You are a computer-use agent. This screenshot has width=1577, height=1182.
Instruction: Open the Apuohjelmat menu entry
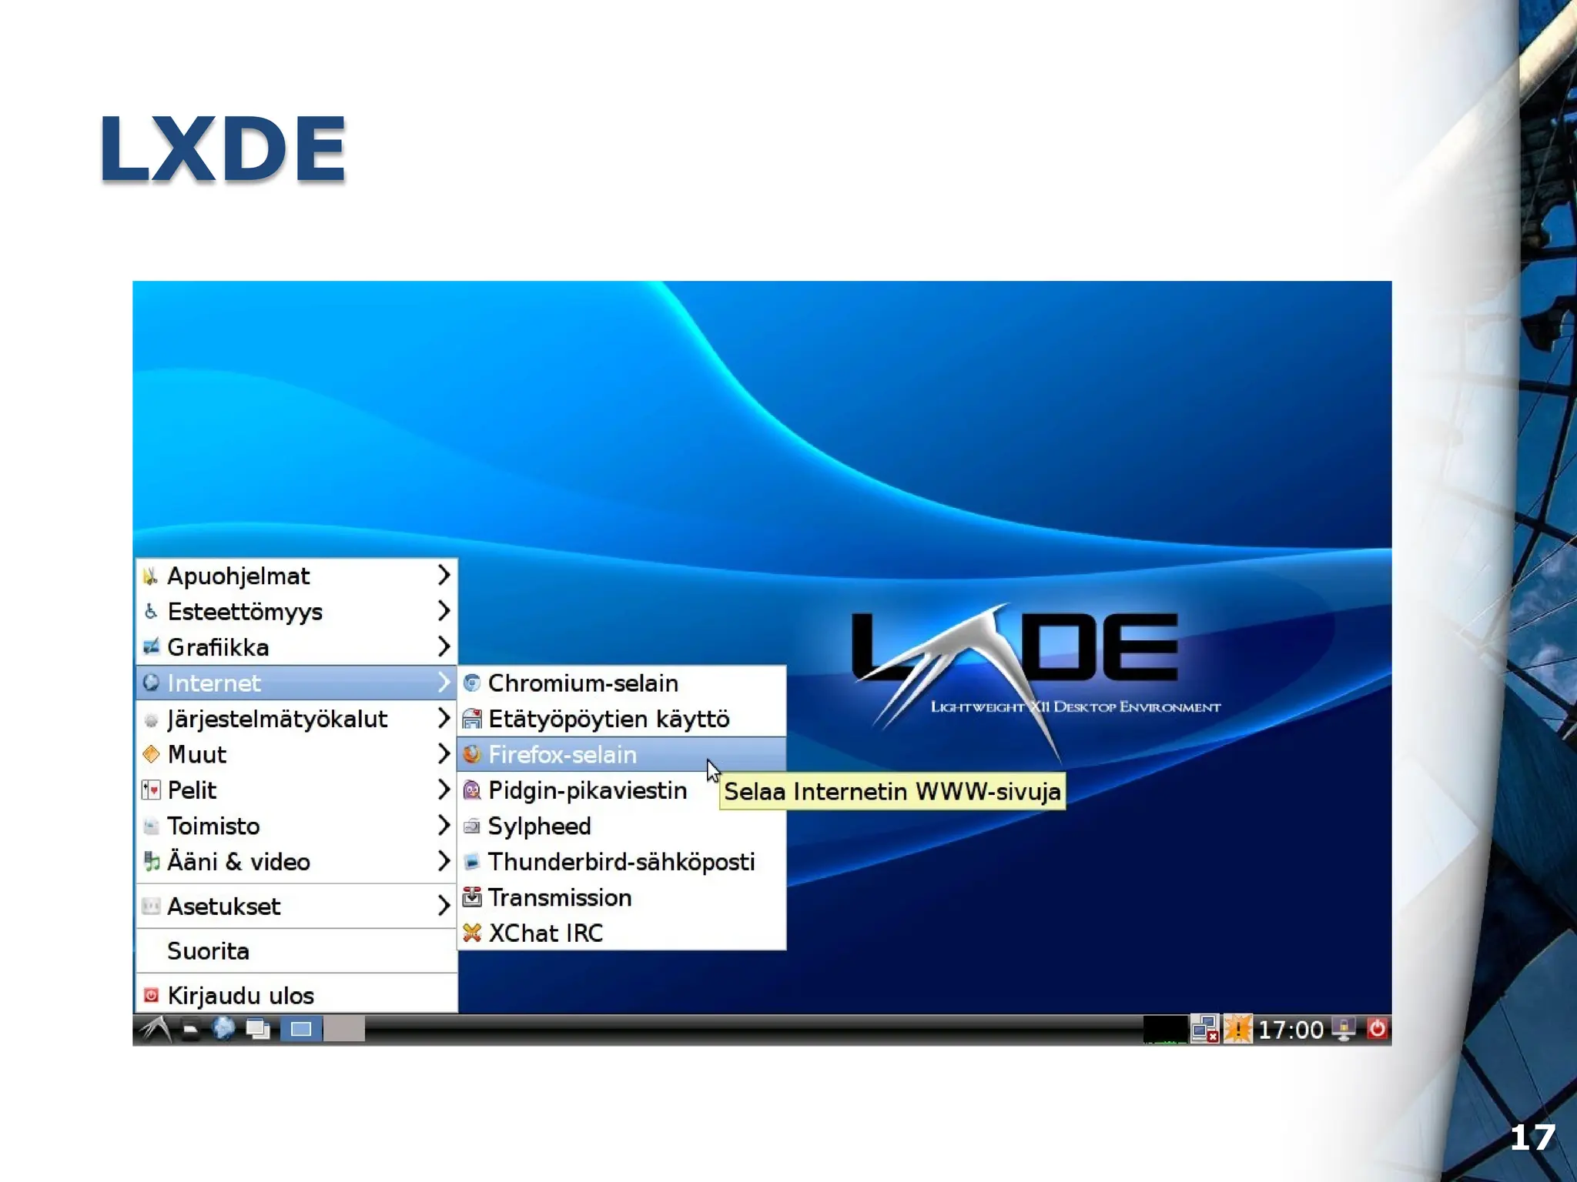coord(296,576)
